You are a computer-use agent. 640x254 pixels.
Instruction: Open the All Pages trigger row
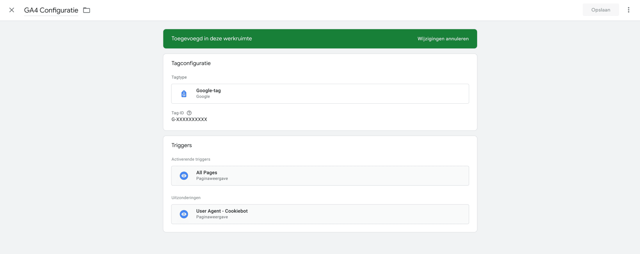tap(320, 176)
